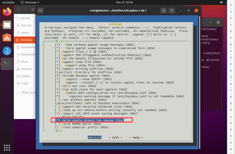Open Starred in Files sidebar
This screenshot has height=154, width=235.
(25, 25)
